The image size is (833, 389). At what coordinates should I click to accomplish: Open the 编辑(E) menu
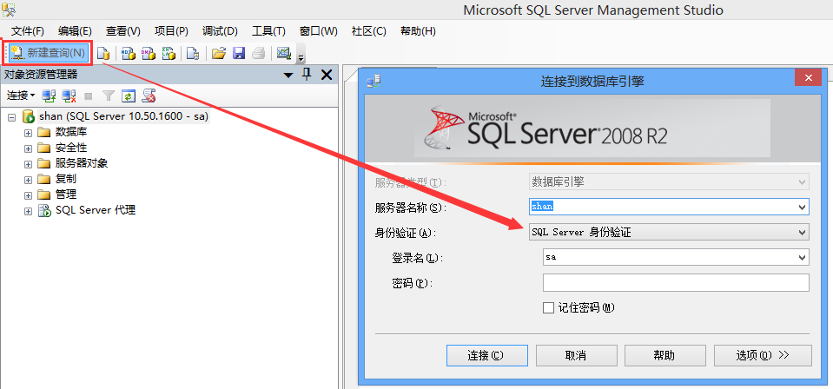75,31
